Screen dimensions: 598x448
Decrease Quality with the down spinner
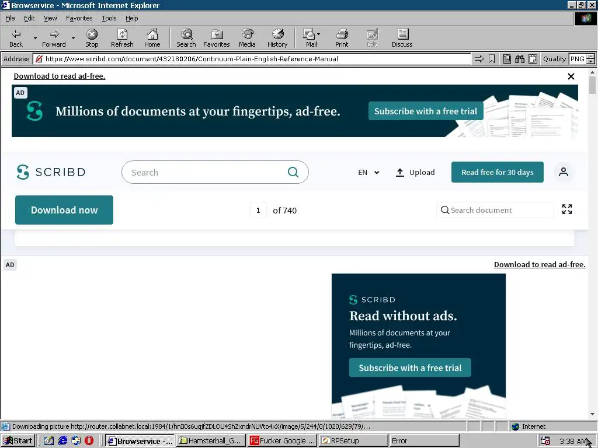[x=591, y=61]
